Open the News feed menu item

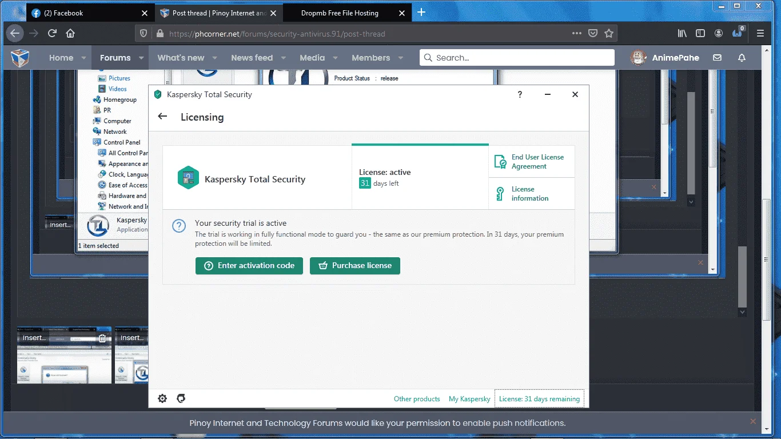point(252,58)
